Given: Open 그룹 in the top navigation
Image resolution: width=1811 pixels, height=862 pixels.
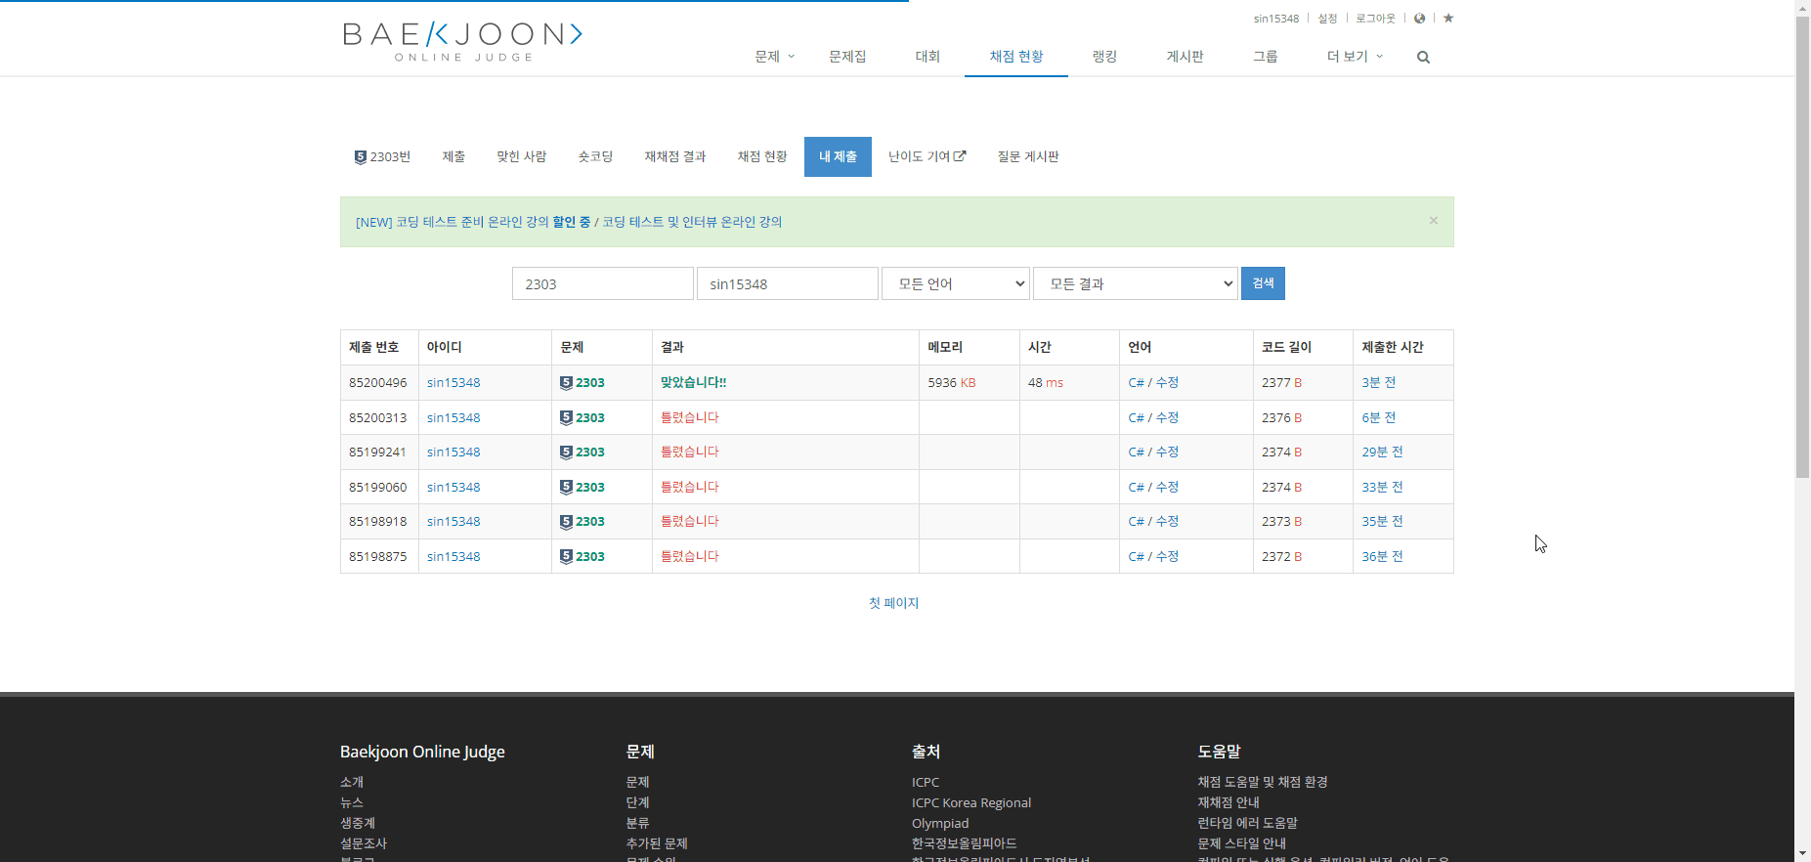Looking at the screenshot, I should pos(1265,57).
